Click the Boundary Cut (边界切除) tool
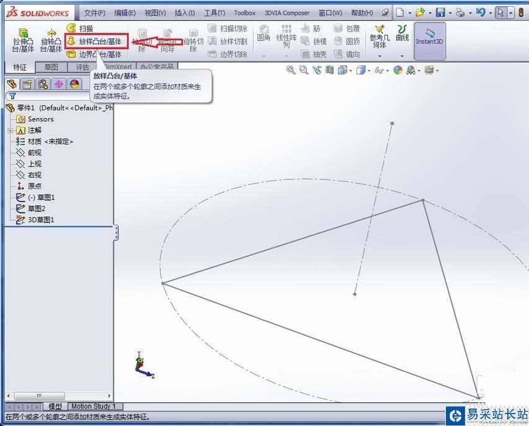Image resolution: width=529 pixels, height=426 pixels. click(228, 54)
